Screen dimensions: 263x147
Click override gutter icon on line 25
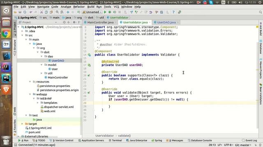(89, 93)
